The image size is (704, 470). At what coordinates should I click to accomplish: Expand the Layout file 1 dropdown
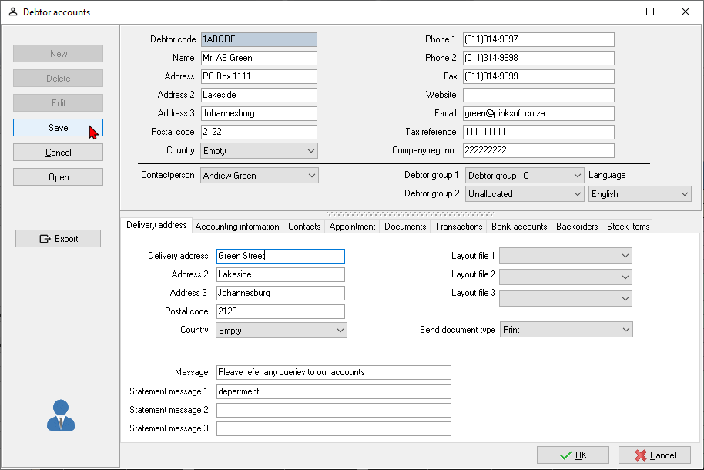point(625,256)
